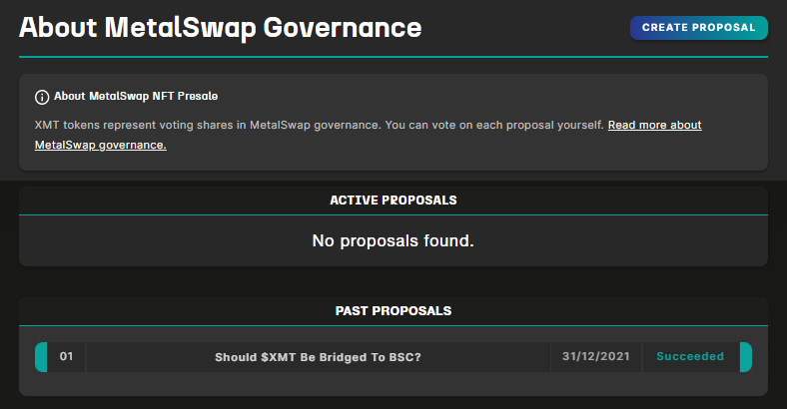Click the MetalSwap governance. link text on second line
The height and width of the screenshot is (409, 787).
pos(100,145)
